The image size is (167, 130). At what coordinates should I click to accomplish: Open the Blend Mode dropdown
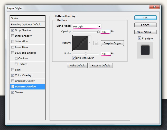87,26
